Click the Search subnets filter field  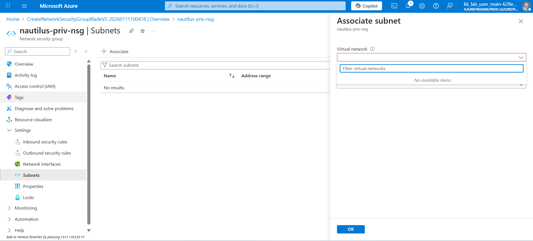[215, 65]
